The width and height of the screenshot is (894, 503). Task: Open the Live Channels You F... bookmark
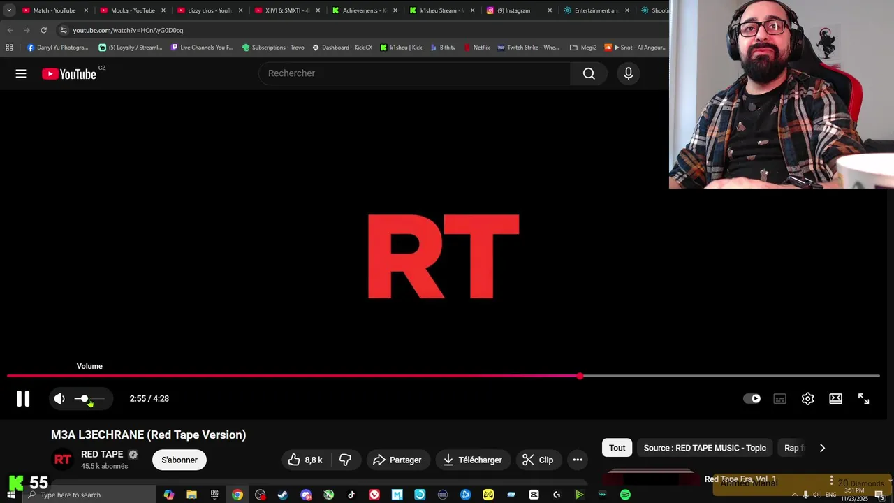[201, 48]
